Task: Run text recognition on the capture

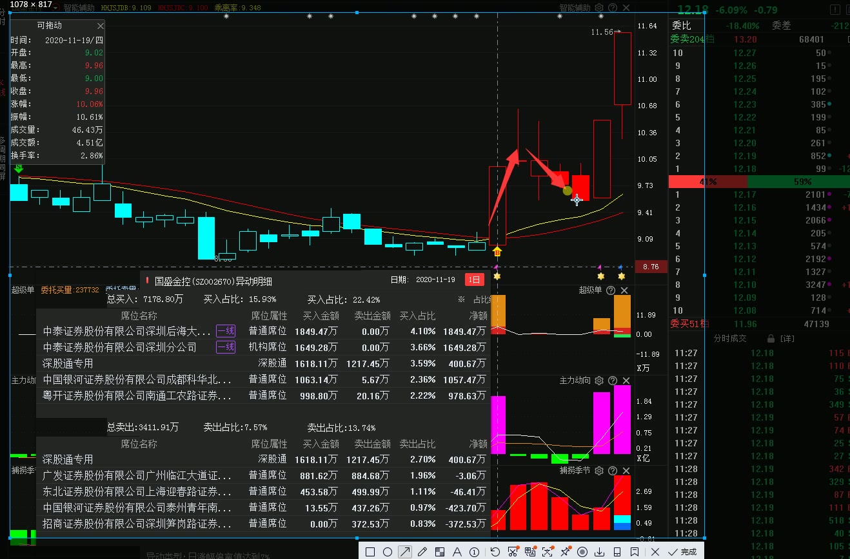Action: (x=548, y=552)
